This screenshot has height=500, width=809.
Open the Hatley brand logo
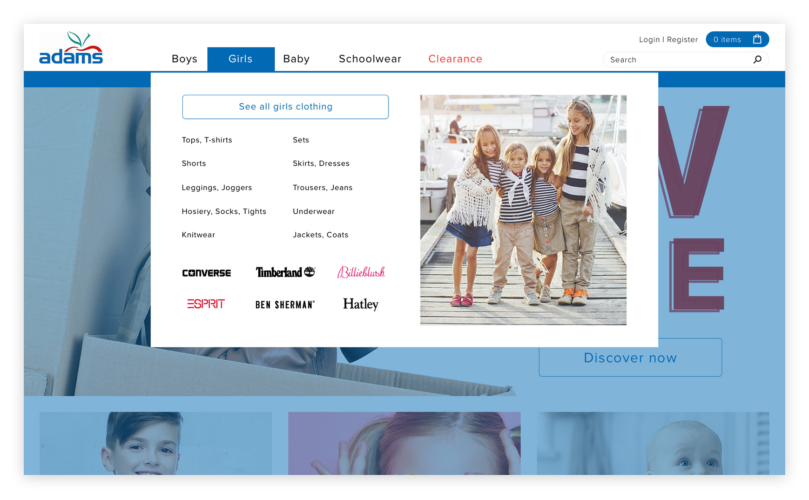(361, 304)
